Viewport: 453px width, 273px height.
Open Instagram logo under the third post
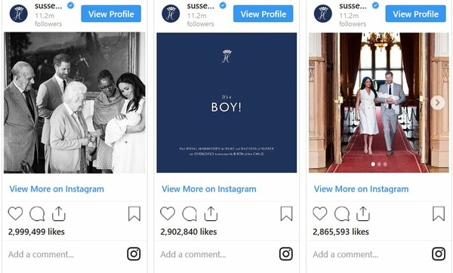(x=439, y=254)
